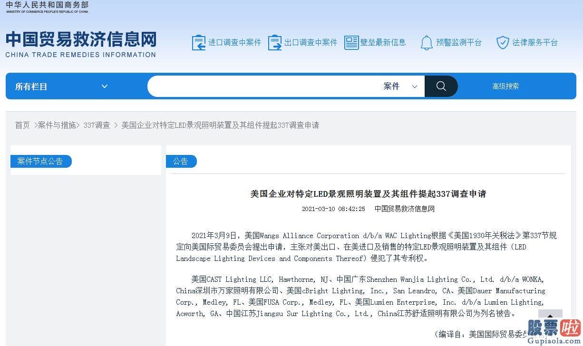Click the export investigation cases icon
The image size is (583, 346).
point(275,42)
